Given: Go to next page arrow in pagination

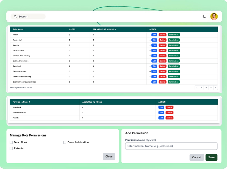Looking at the screenshot, I should (215, 88).
